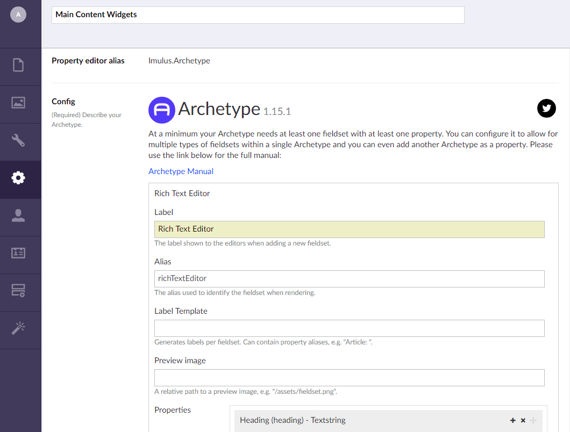Focus the Preview image input field
This screenshot has width=570, height=432.
(x=350, y=378)
